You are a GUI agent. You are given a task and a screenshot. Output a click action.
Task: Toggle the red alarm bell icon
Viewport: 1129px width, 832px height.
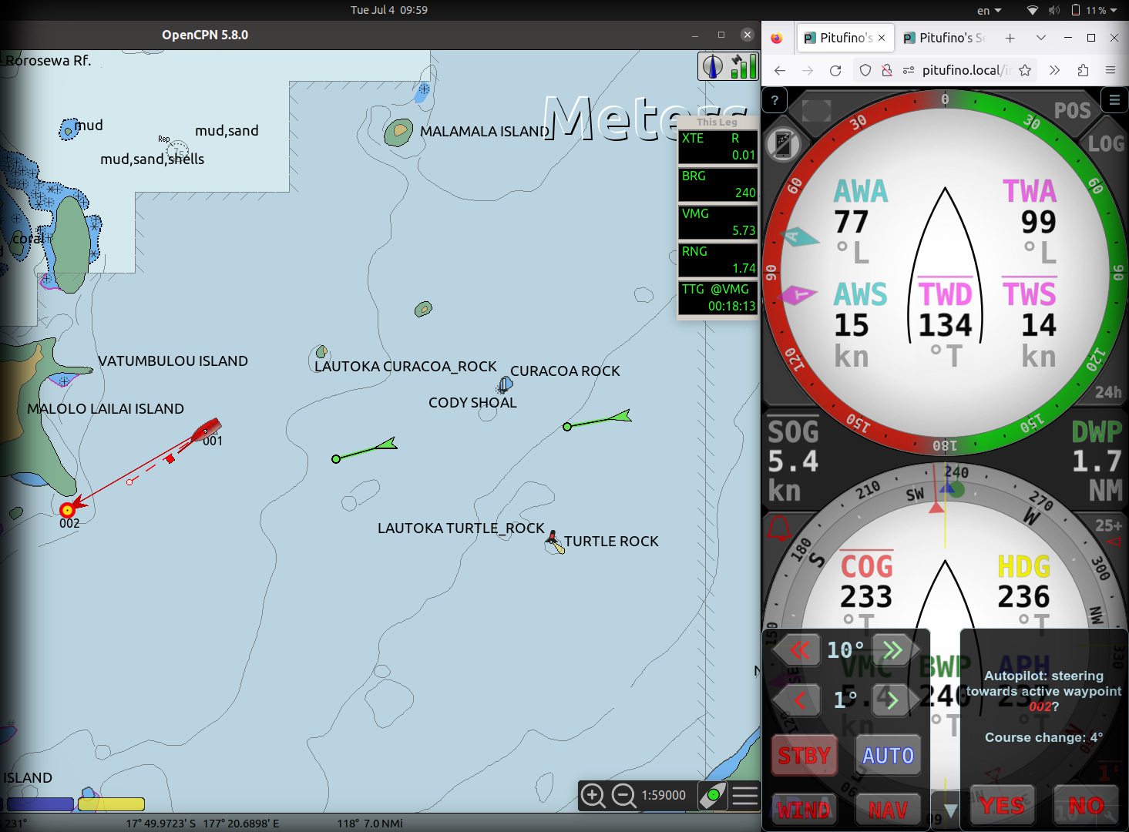point(779,528)
